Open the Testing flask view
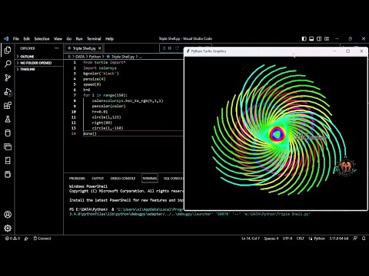 click(8, 119)
